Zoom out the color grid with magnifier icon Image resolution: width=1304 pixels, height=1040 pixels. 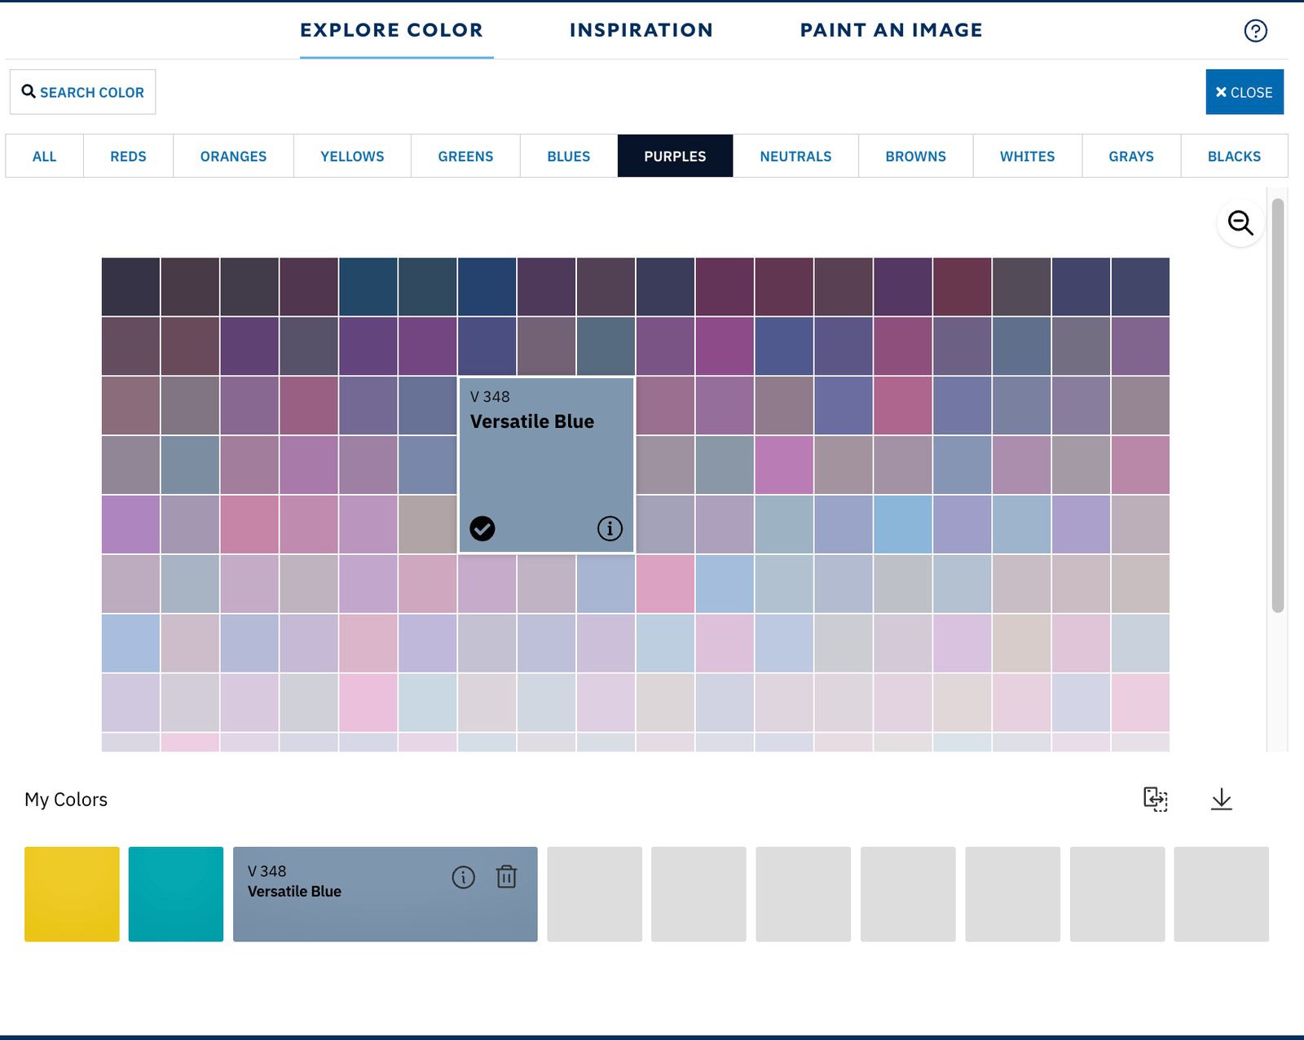point(1240,223)
